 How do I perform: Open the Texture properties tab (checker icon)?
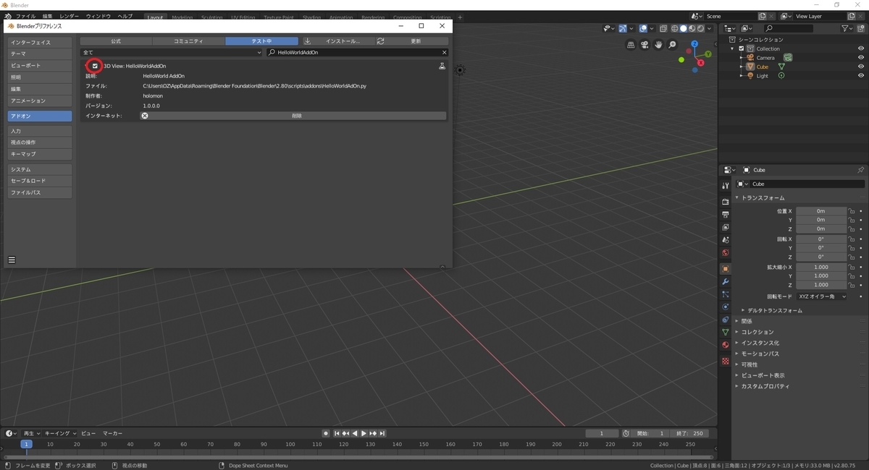click(725, 361)
